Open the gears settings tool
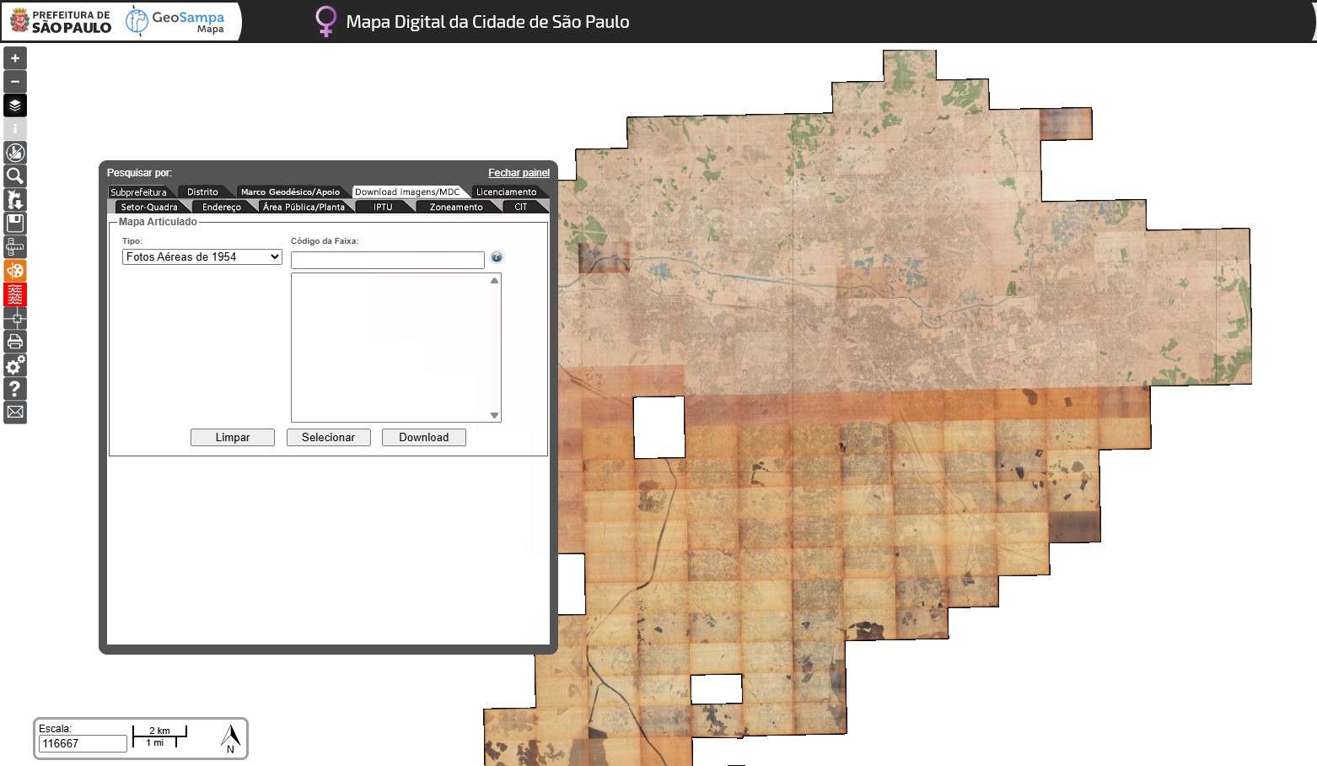Image resolution: width=1317 pixels, height=766 pixels. coord(15,365)
